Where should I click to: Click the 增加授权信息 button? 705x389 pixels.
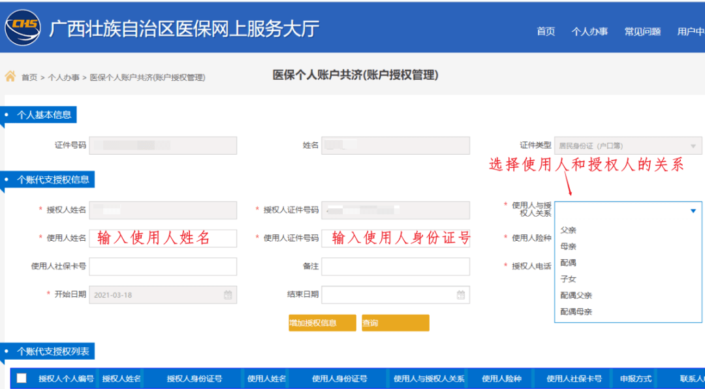(322, 323)
